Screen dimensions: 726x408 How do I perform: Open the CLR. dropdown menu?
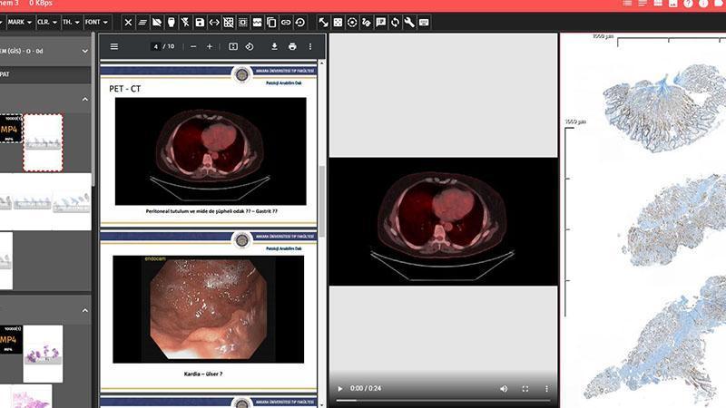click(x=47, y=22)
